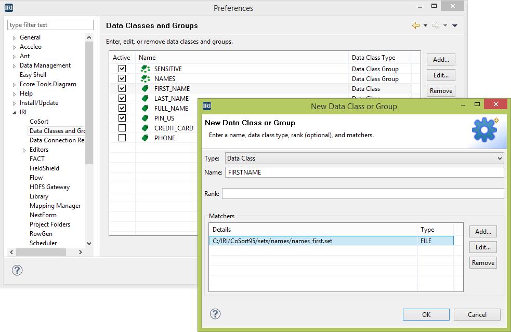This screenshot has width=511, height=332.
Task: Click Add in the Preferences data classes
Action: click(441, 60)
